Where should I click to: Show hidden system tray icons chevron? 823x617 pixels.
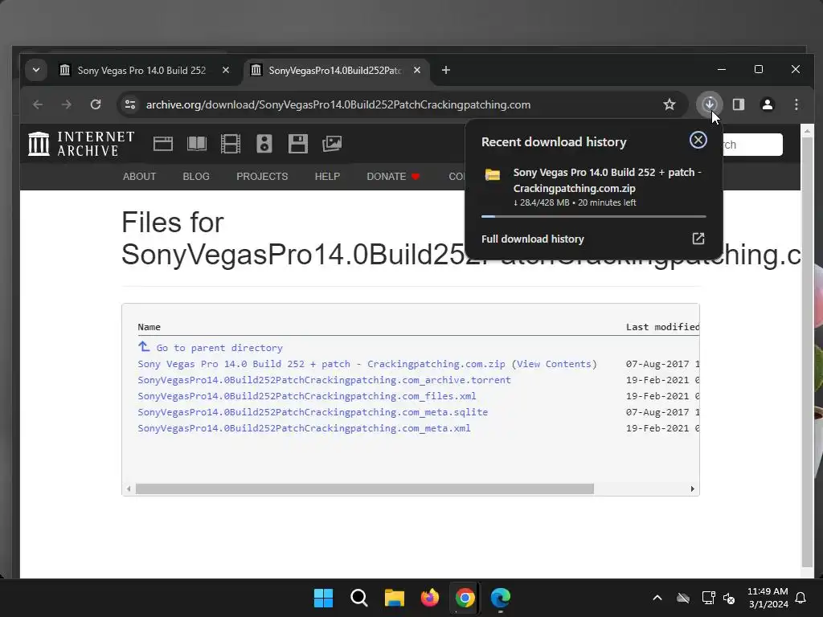point(657,598)
